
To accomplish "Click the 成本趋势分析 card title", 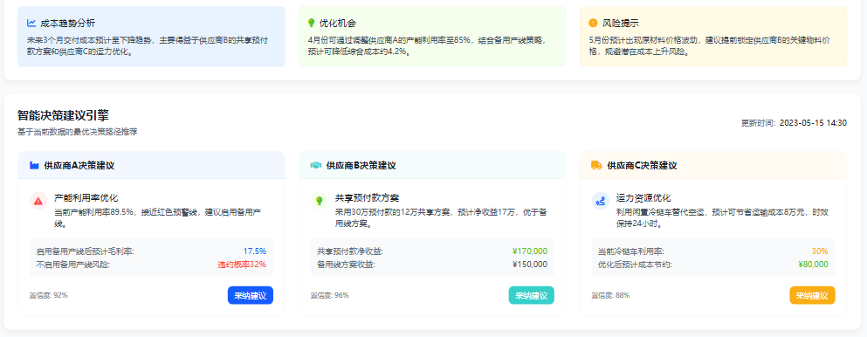I will point(67,24).
